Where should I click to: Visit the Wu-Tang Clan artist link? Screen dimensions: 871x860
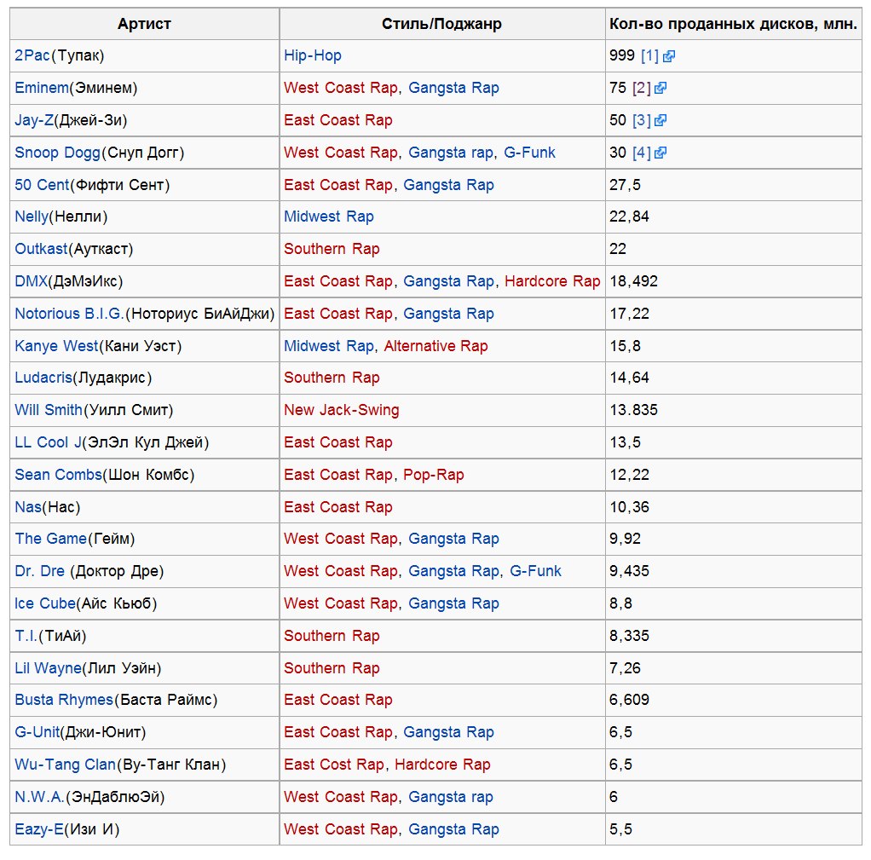[65, 765]
